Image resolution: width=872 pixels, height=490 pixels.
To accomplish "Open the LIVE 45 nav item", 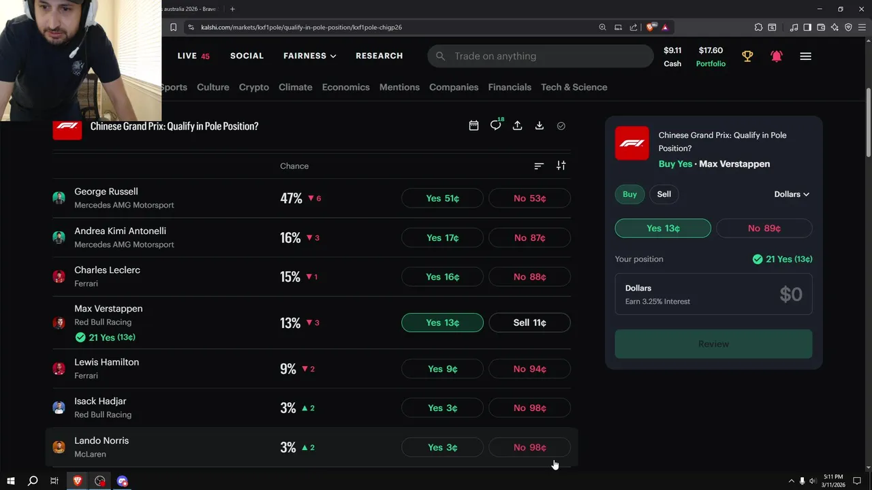I will (x=193, y=56).
